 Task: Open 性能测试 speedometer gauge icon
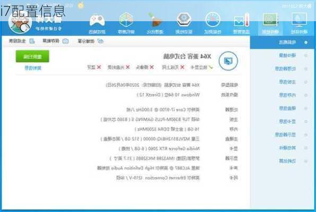point(213,20)
